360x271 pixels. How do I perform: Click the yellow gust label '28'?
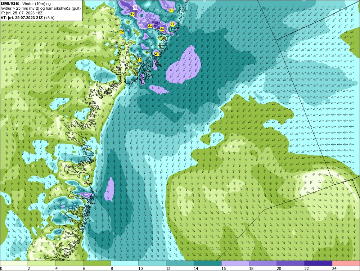pyautogui.click(x=172, y=24)
